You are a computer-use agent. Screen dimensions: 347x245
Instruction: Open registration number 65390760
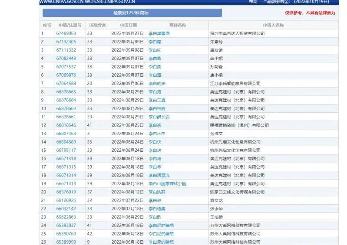[x=66, y=234]
